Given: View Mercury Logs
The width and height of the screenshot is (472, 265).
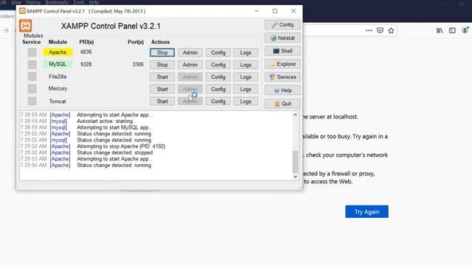Looking at the screenshot, I should pyautogui.click(x=246, y=89).
